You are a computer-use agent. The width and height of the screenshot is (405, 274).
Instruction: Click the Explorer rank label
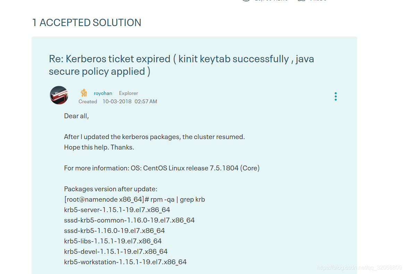[x=128, y=93]
